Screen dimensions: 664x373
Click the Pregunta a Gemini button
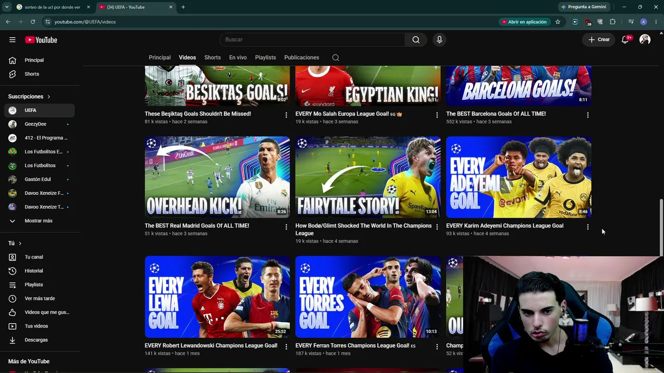point(584,7)
